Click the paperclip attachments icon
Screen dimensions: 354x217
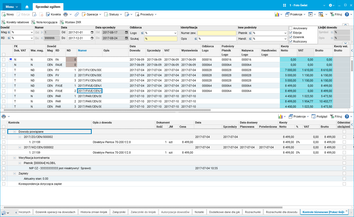77,14
